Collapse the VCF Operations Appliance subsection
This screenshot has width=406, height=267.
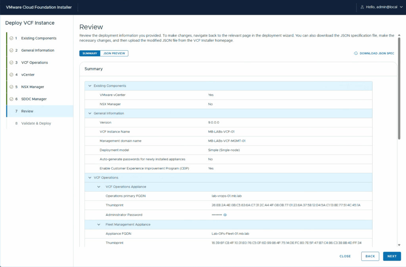(99, 186)
